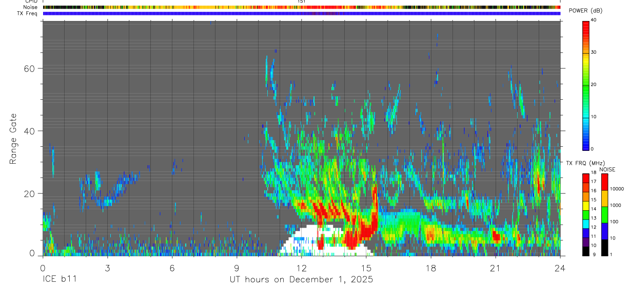
Task: Click the 13 tick on TX FRQ scale
Action: click(594, 218)
